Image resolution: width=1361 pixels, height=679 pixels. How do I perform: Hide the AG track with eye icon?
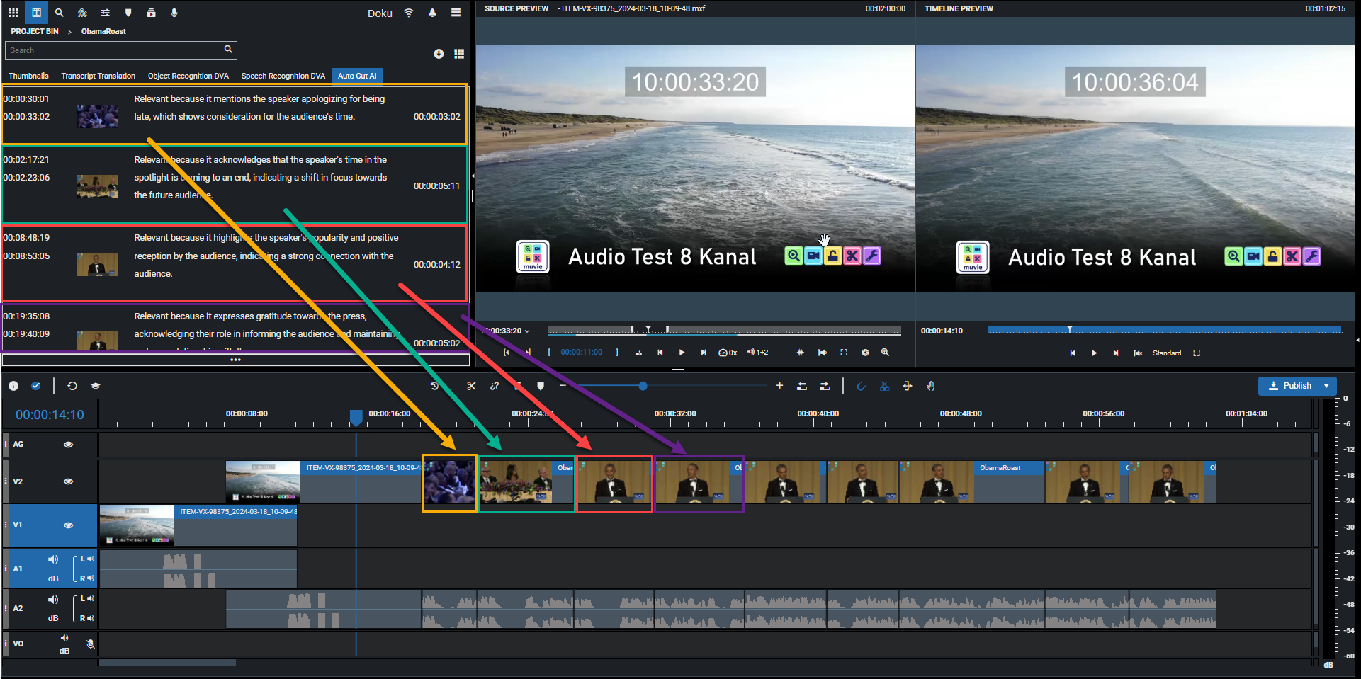[x=69, y=445]
